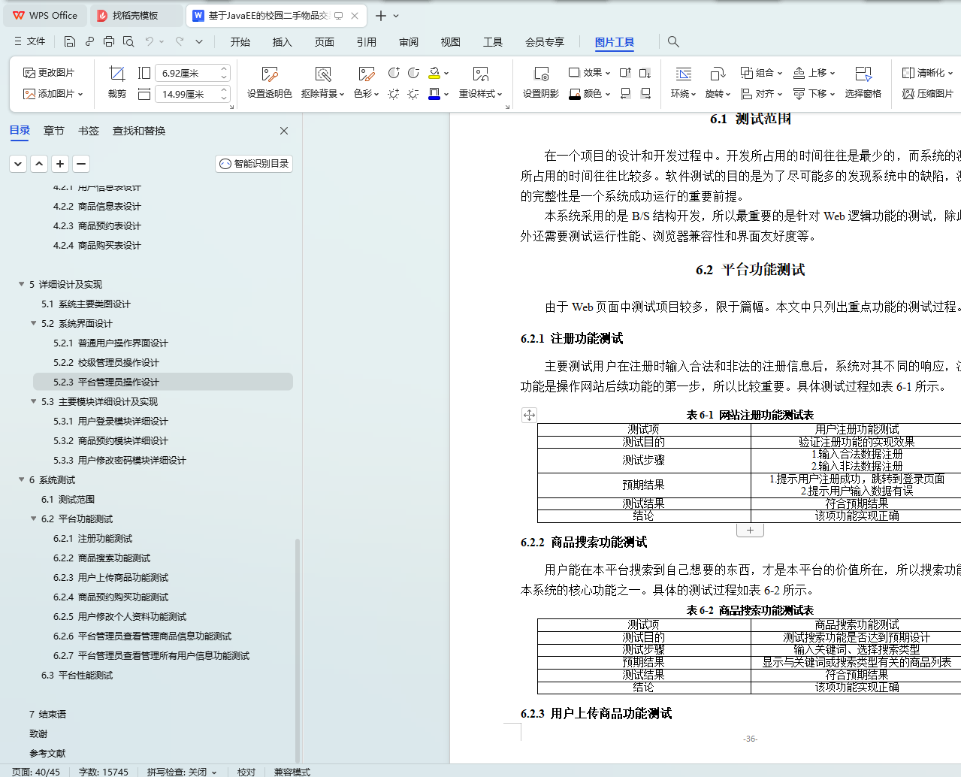Open the 清晰化 sharpen dropdown
Image resolution: width=961 pixels, height=777 pixels.
pyautogui.click(x=927, y=73)
